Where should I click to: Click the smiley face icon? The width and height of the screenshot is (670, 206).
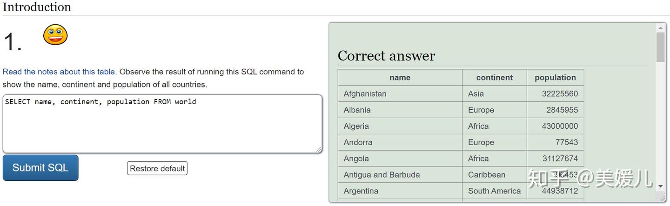(x=55, y=35)
